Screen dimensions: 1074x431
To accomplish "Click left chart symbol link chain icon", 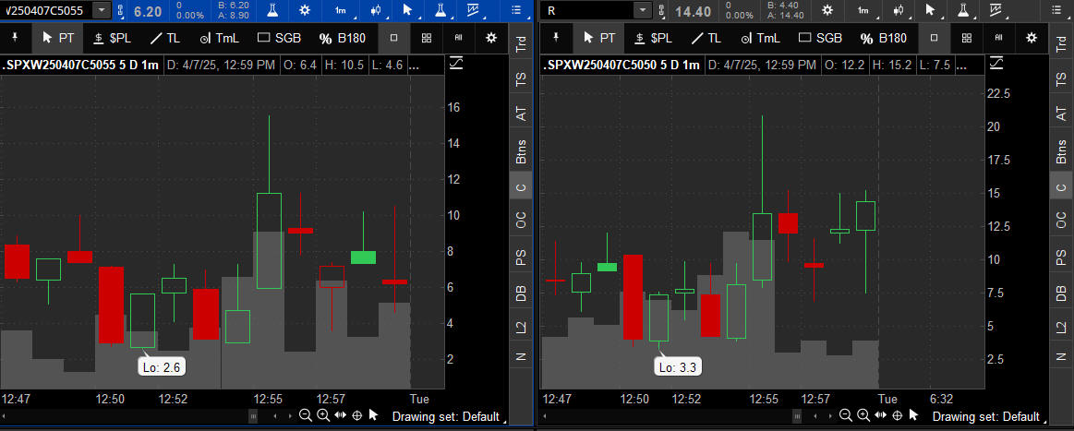I will tap(121, 10).
